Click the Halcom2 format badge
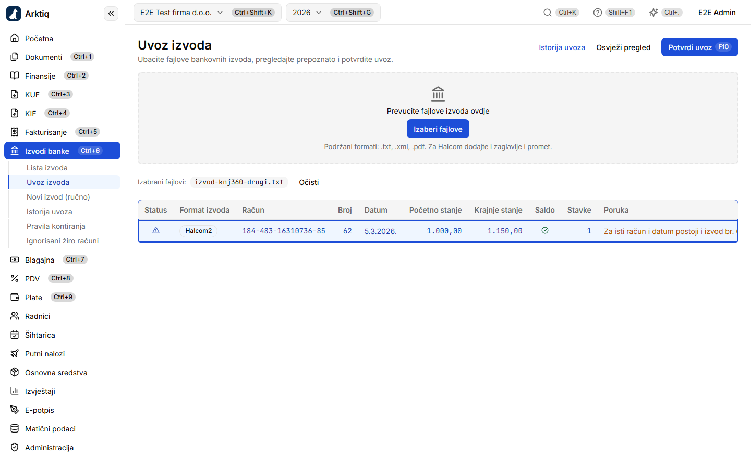Image resolution: width=751 pixels, height=469 pixels. tap(199, 231)
